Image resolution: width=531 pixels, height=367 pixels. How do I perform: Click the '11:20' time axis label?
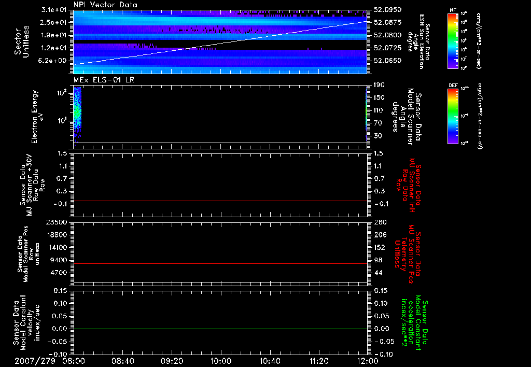point(319,361)
